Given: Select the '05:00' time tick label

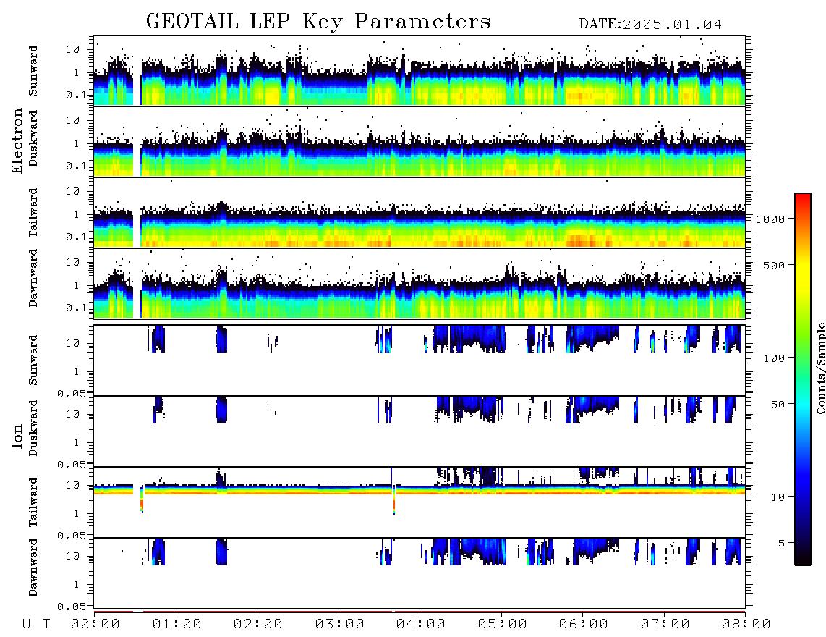Looking at the screenshot, I should [502, 625].
